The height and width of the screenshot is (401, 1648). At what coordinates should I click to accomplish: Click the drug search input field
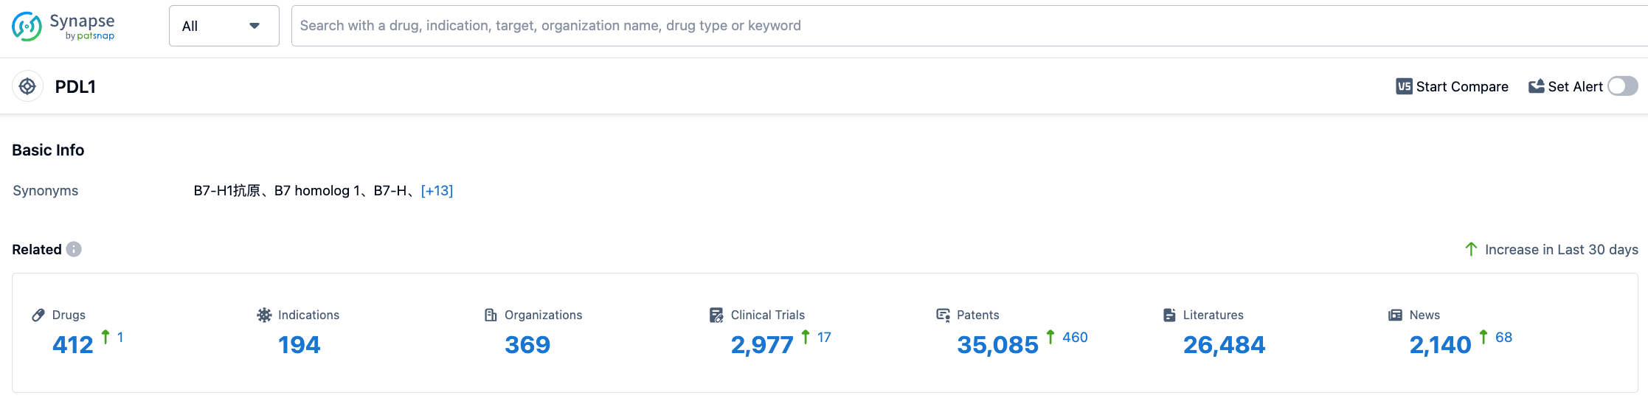959,26
